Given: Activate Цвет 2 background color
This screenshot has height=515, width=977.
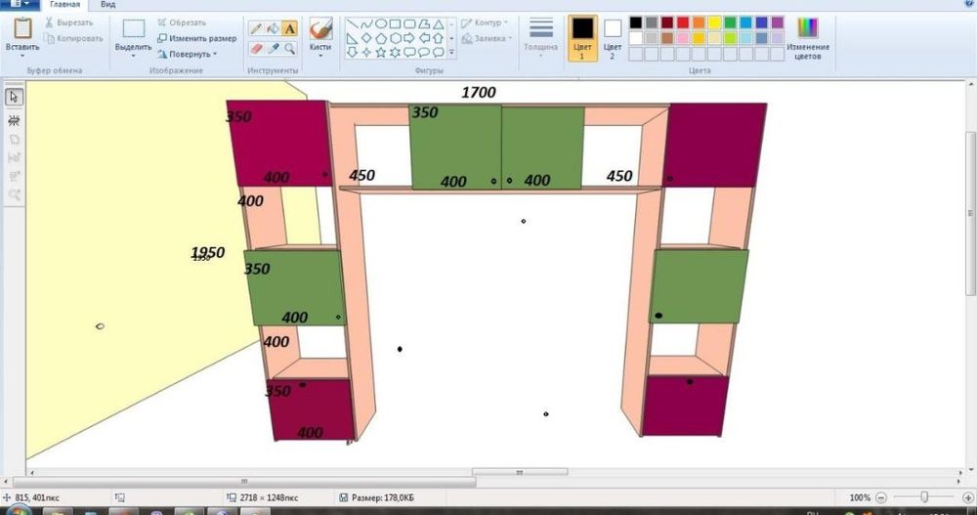Looking at the screenshot, I should click(x=613, y=39).
